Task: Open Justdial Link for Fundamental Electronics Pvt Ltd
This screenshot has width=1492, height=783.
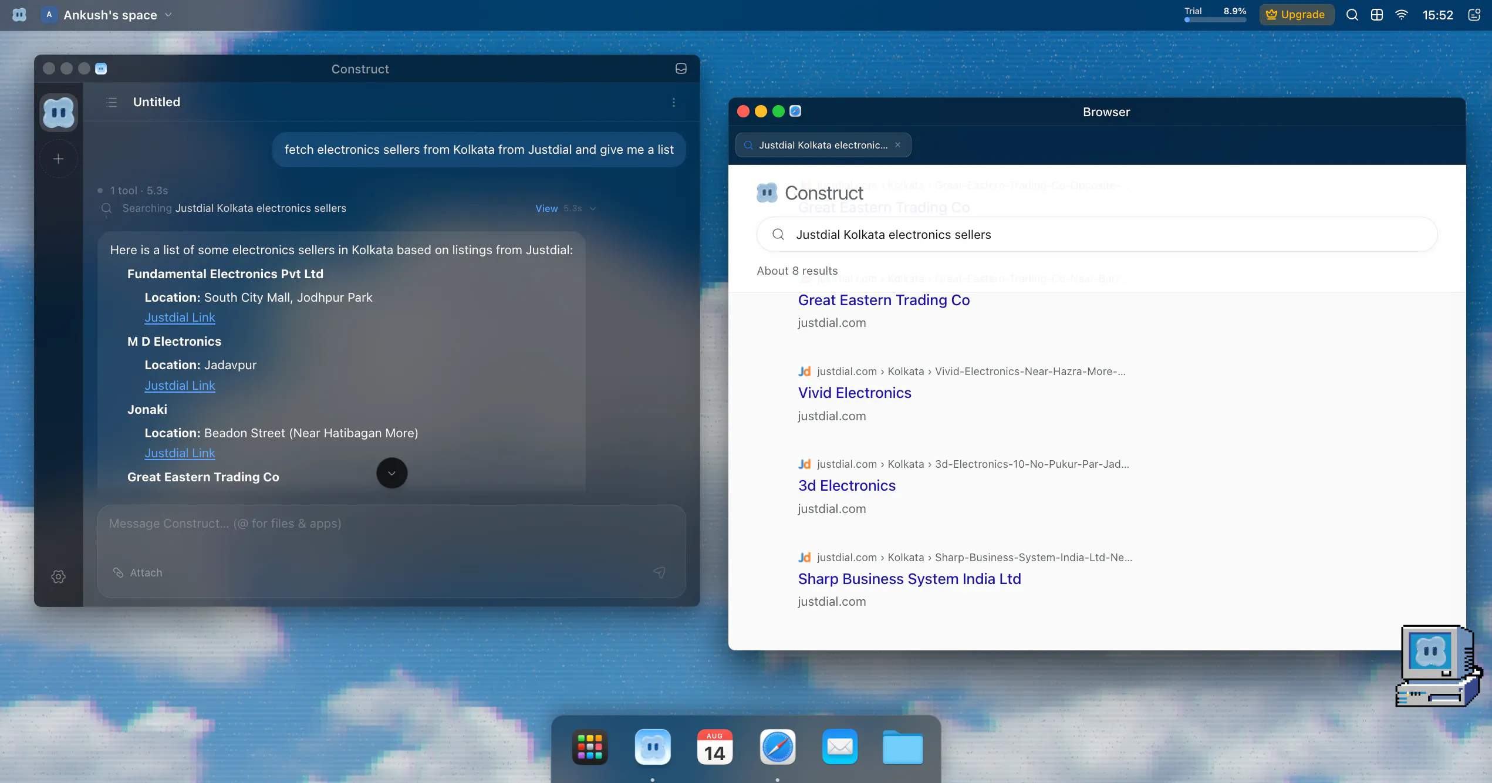Action: 180,318
